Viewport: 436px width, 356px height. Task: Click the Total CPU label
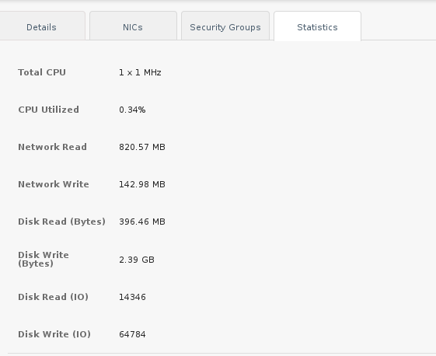(x=42, y=72)
